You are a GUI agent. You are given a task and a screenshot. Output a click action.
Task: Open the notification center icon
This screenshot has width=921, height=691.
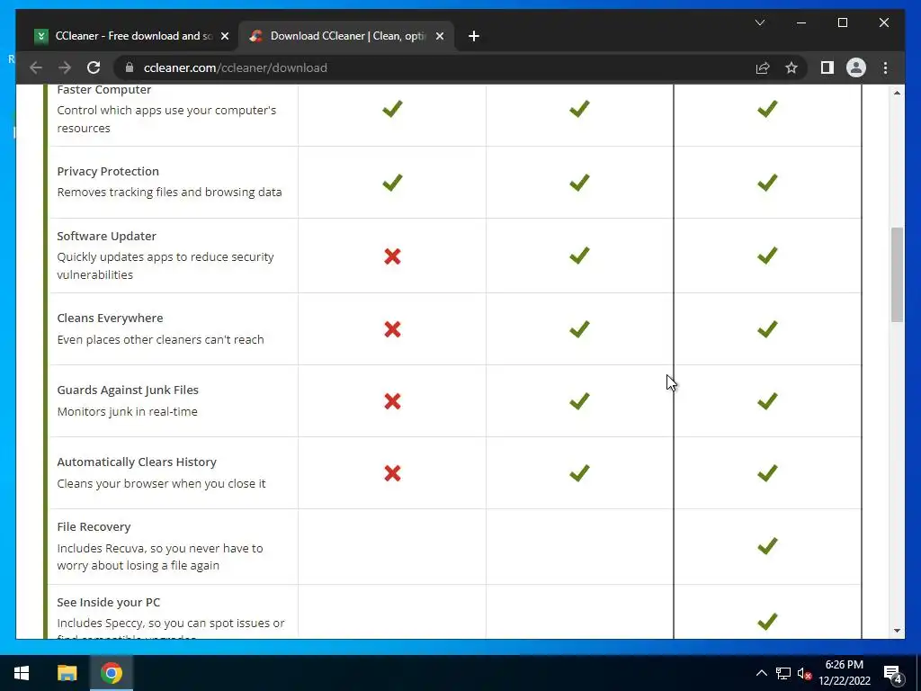pyautogui.click(x=893, y=673)
